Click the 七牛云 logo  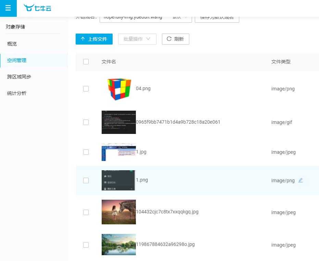pos(37,8)
